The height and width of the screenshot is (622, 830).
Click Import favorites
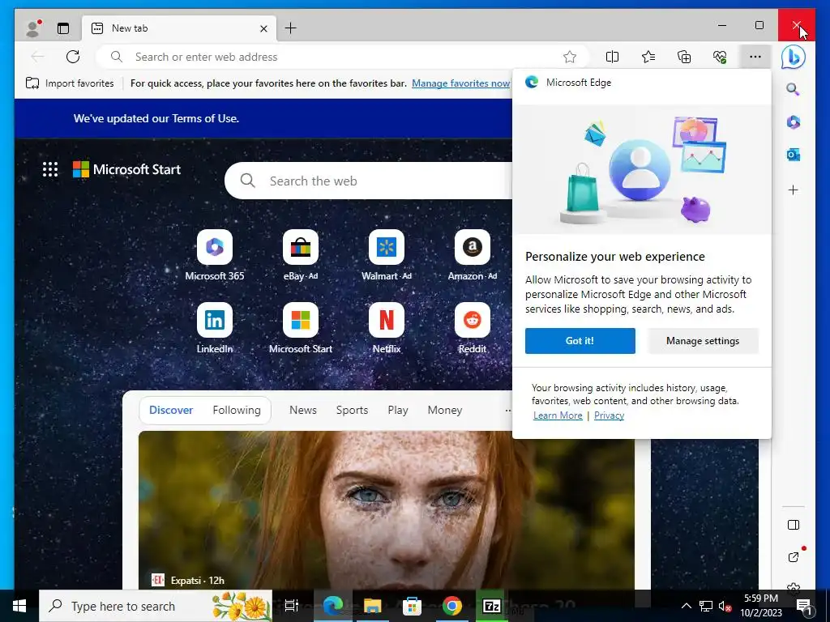(x=70, y=83)
